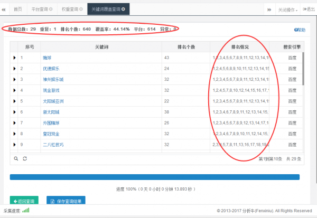Click the table's vertical scrollbar
Screen dimensions: 317x218
tap(303, 69)
